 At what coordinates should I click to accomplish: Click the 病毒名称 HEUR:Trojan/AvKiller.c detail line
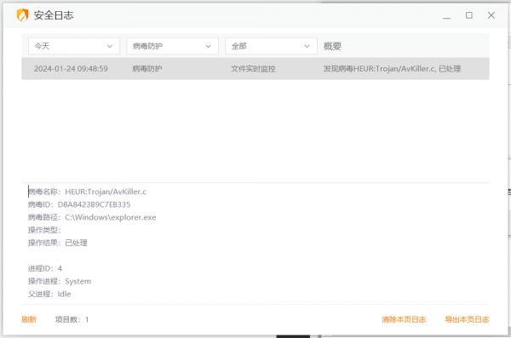87,192
